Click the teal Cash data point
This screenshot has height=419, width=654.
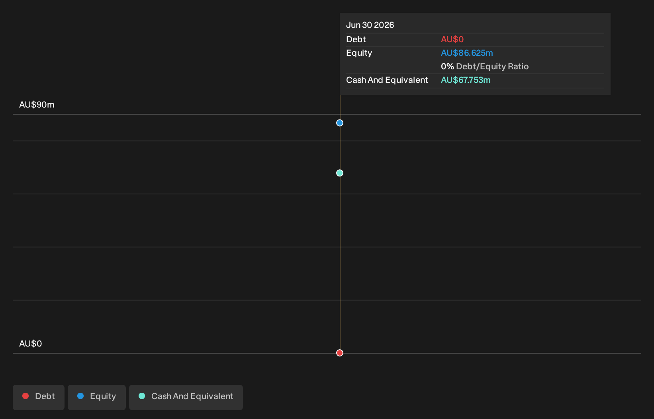coord(340,173)
